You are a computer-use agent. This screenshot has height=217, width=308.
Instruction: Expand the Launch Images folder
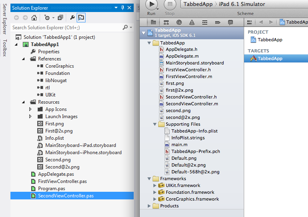click(x=30, y=117)
